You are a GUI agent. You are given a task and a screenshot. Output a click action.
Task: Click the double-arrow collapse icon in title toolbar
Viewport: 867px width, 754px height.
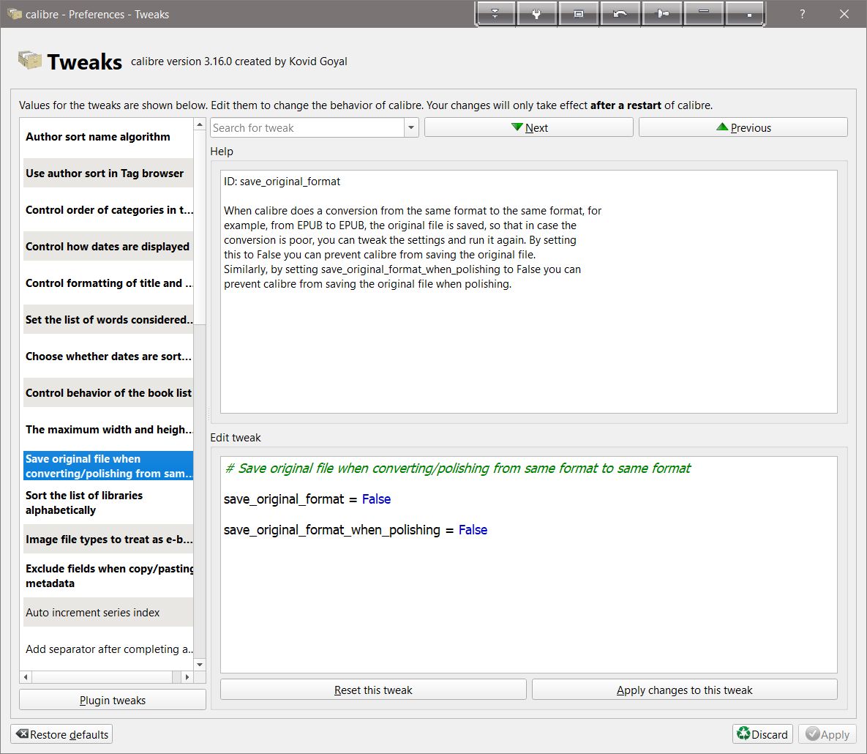click(495, 14)
